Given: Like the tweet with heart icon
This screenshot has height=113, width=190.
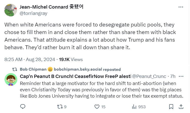Looking at the screenshot, I should click(97, 107).
